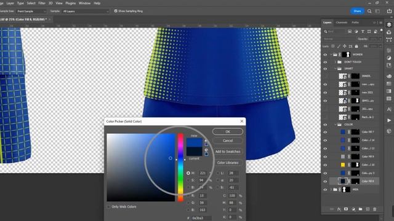
Task: Open Color Libraries
Action: tap(228, 163)
